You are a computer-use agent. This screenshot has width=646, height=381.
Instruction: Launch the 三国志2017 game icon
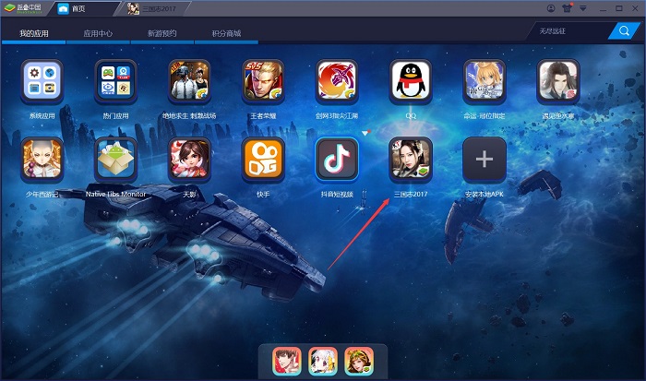tap(411, 160)
